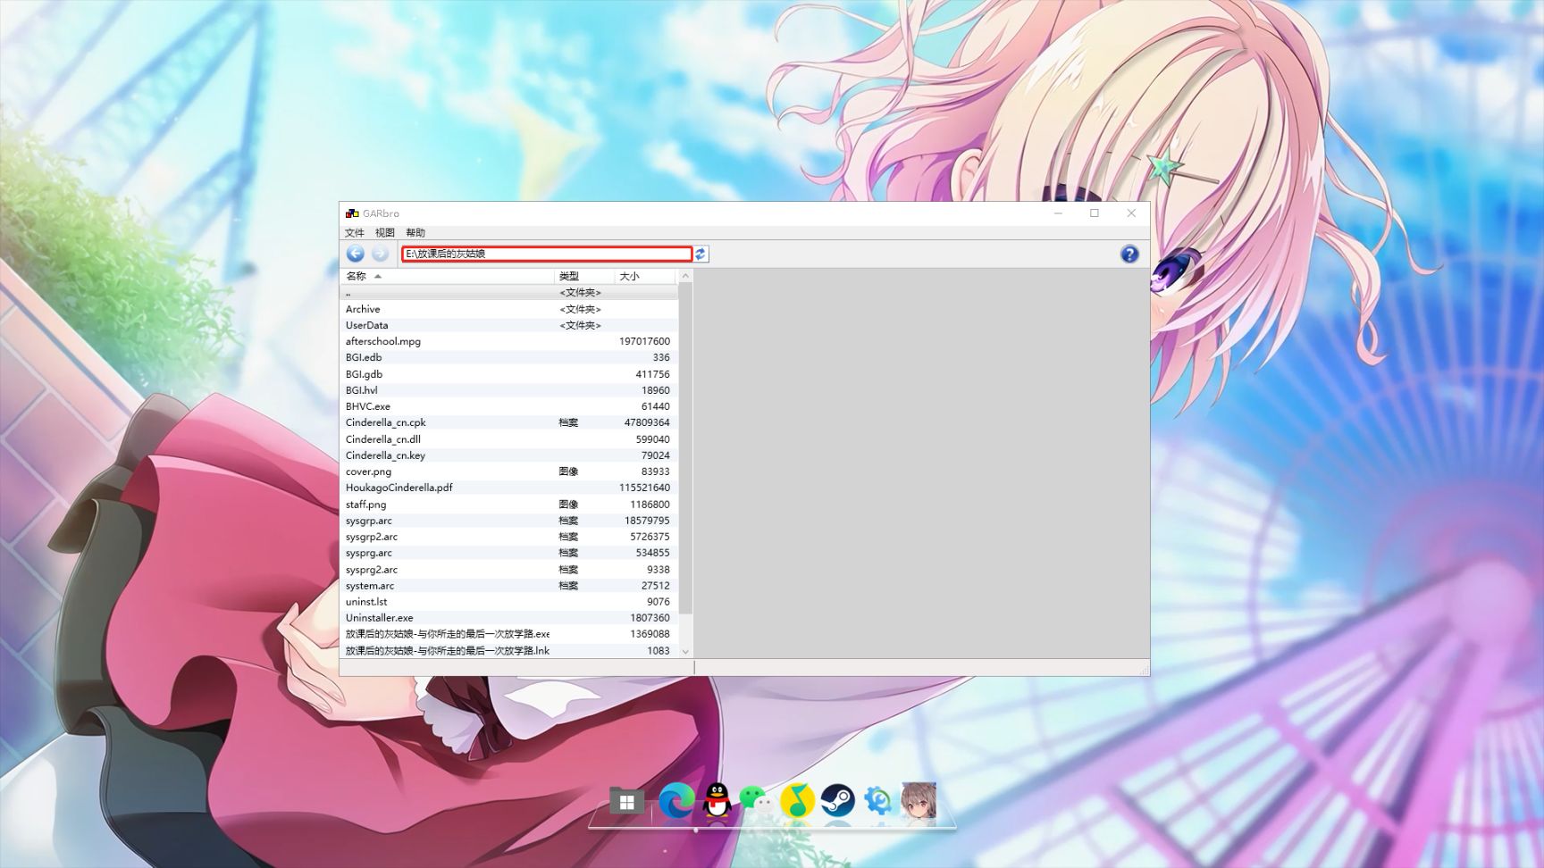The width and height of the screenshot is (1544, 868).
Task: Open the blue help question-mark icon
Action: (x=1129, y=254)
